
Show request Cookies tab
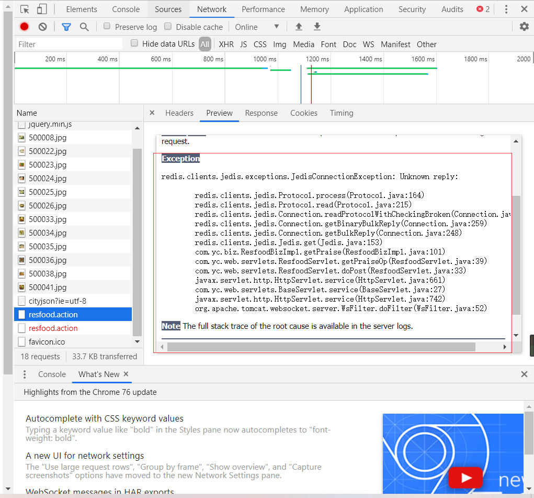[303, 113]
